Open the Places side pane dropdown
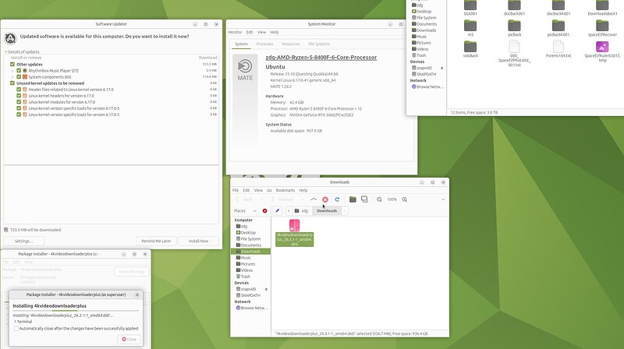624x349 pixels. click(255, 210)
